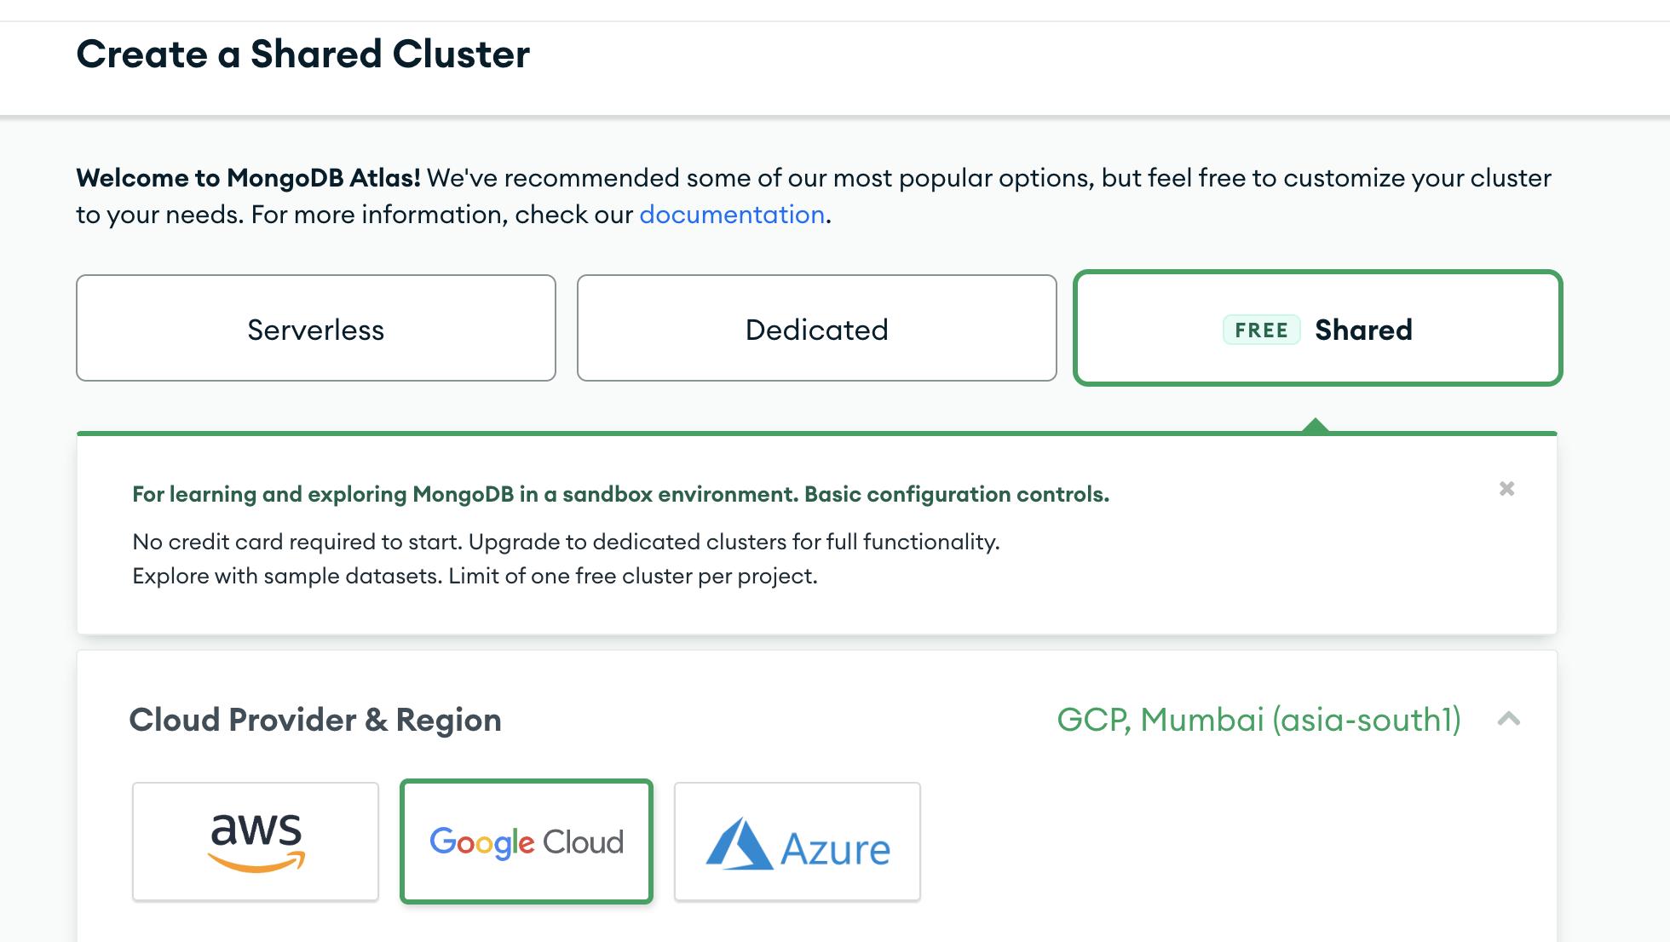Click GCP, Mumbai (asia-south1) summary text
The image size is (1670, 942).
click(x=1258, y=720)
